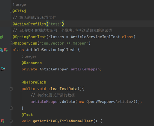Run ArticleServiceImplTest via class gutter run icon

click(x=6, y=50)
